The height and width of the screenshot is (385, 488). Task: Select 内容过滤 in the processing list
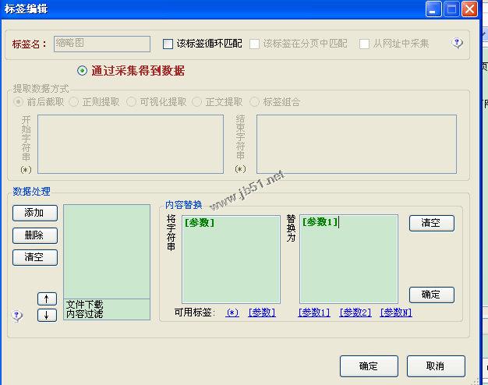point(84,314)
